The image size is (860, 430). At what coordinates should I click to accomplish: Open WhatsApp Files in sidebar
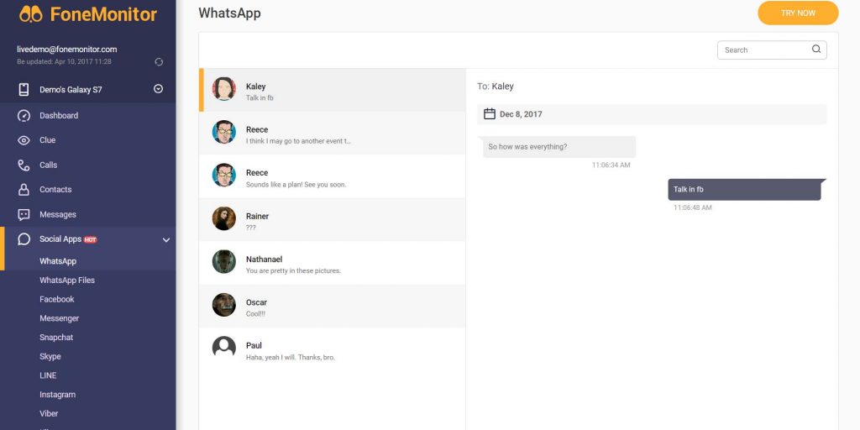click(x=67, y=281)
